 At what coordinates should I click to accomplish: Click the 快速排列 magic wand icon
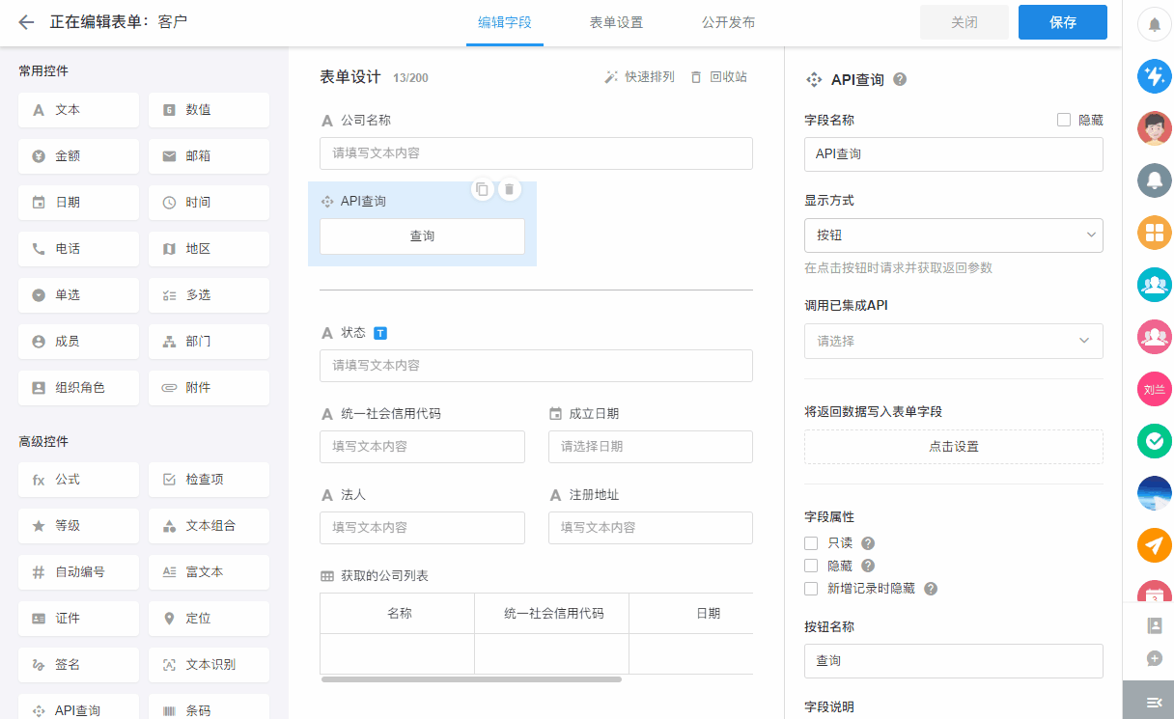click(x=611, y=77)
